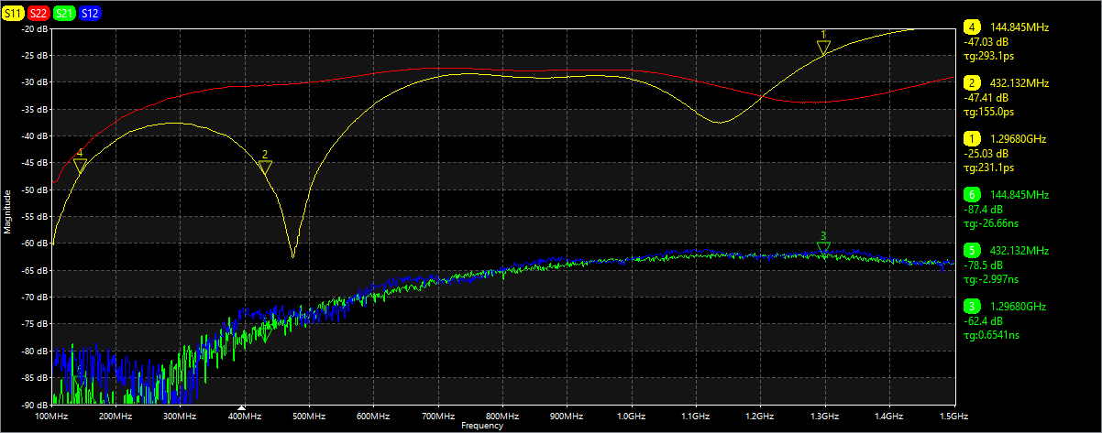Click the green marker 5 readout badge
The width and height of the screenshot is (1102, 433).
[x=971, y=250]
